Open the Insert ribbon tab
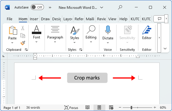The image size is (172, 111). [x=34, y=19]
